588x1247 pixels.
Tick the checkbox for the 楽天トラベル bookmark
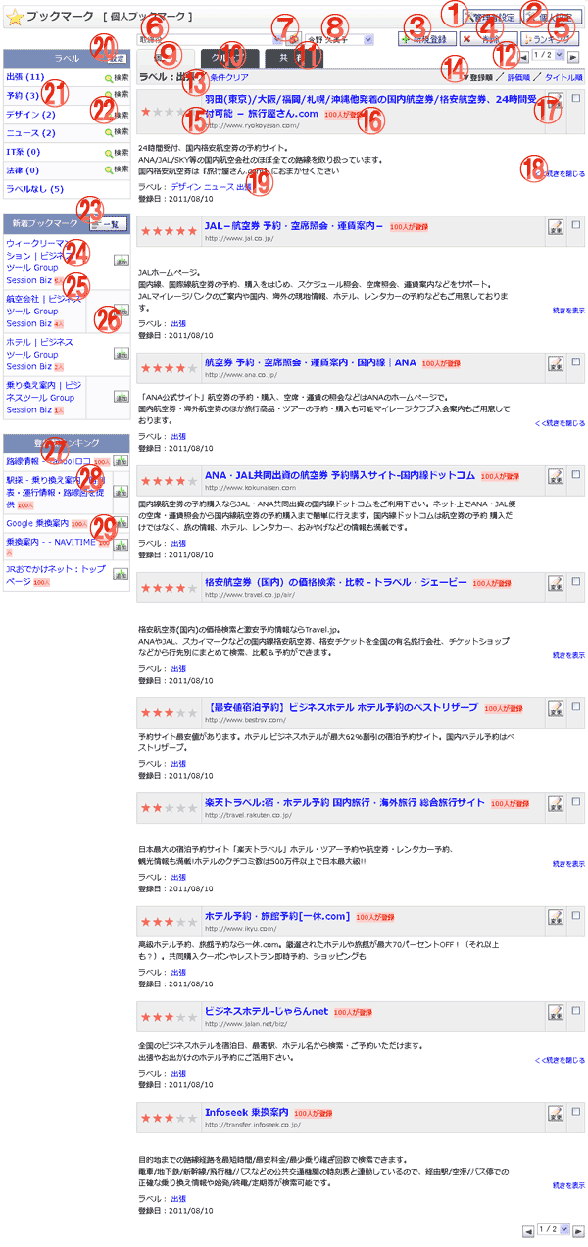click(x=575, y=800)
